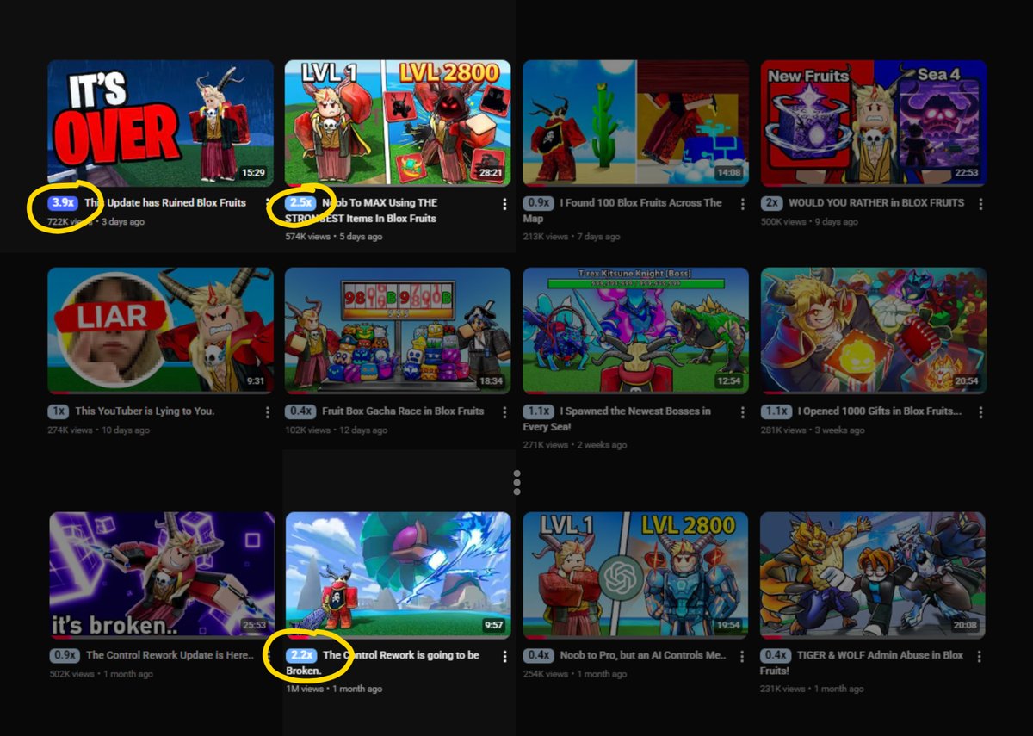Open title Noob To MAX Using THE STRONGEST Items
This screenshot has height=736, width=1033.
coord(362,211)
